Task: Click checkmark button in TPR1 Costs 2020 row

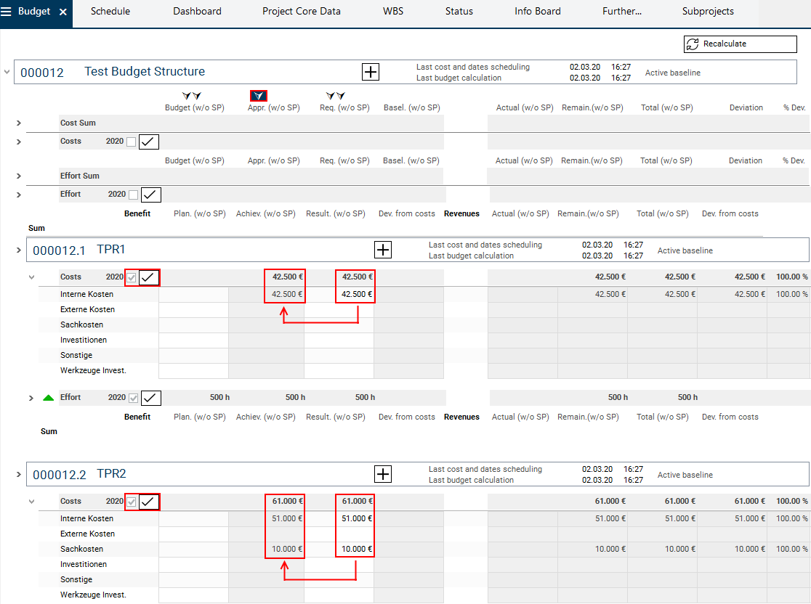Action: [150, 277]
